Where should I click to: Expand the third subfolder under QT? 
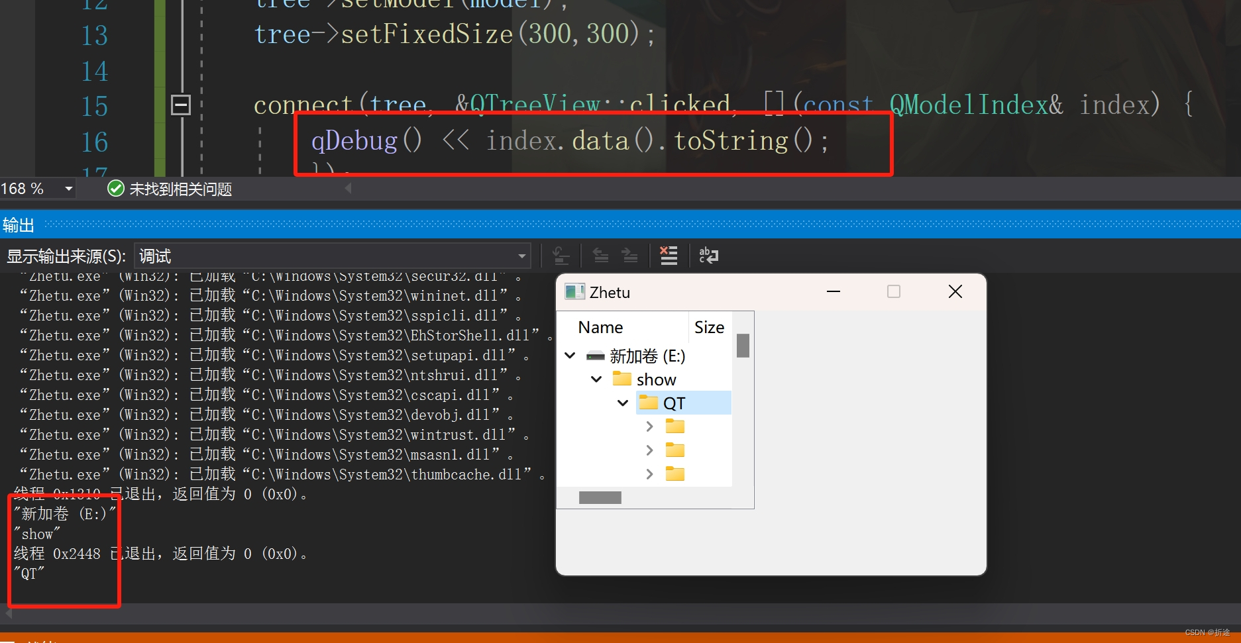(x=649, y=474)
